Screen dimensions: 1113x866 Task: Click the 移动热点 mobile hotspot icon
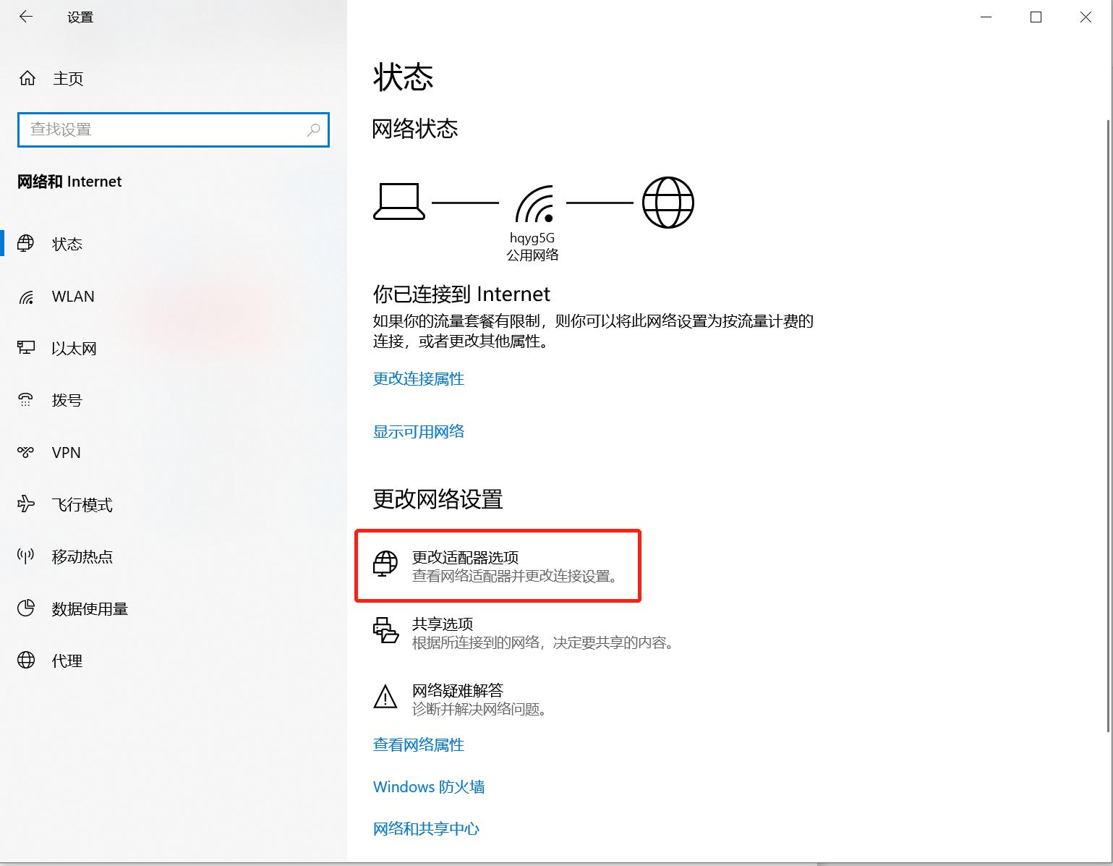click(x=27, y=556)
